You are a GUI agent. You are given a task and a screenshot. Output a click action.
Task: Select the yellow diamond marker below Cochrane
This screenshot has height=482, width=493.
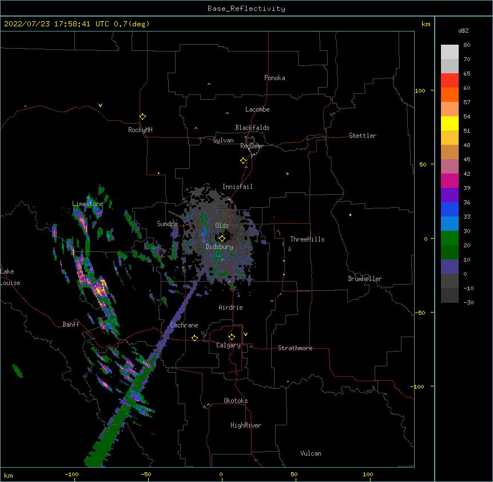point(194,338)
